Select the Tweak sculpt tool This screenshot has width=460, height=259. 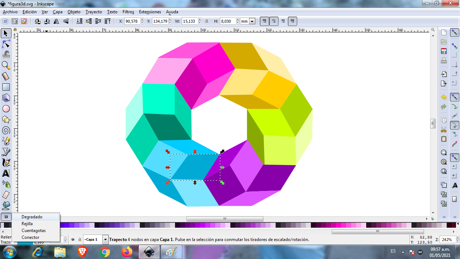point(6,55)
